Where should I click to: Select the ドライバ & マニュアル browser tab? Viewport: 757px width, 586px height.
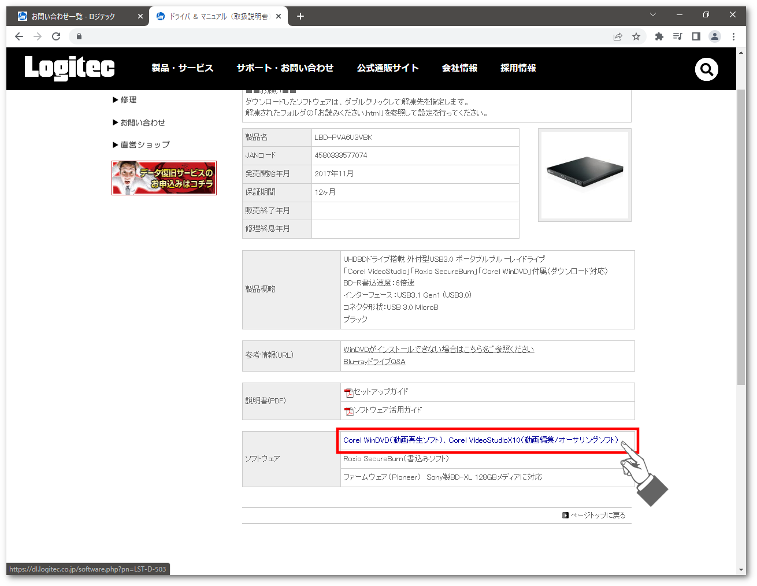(218, 16)
